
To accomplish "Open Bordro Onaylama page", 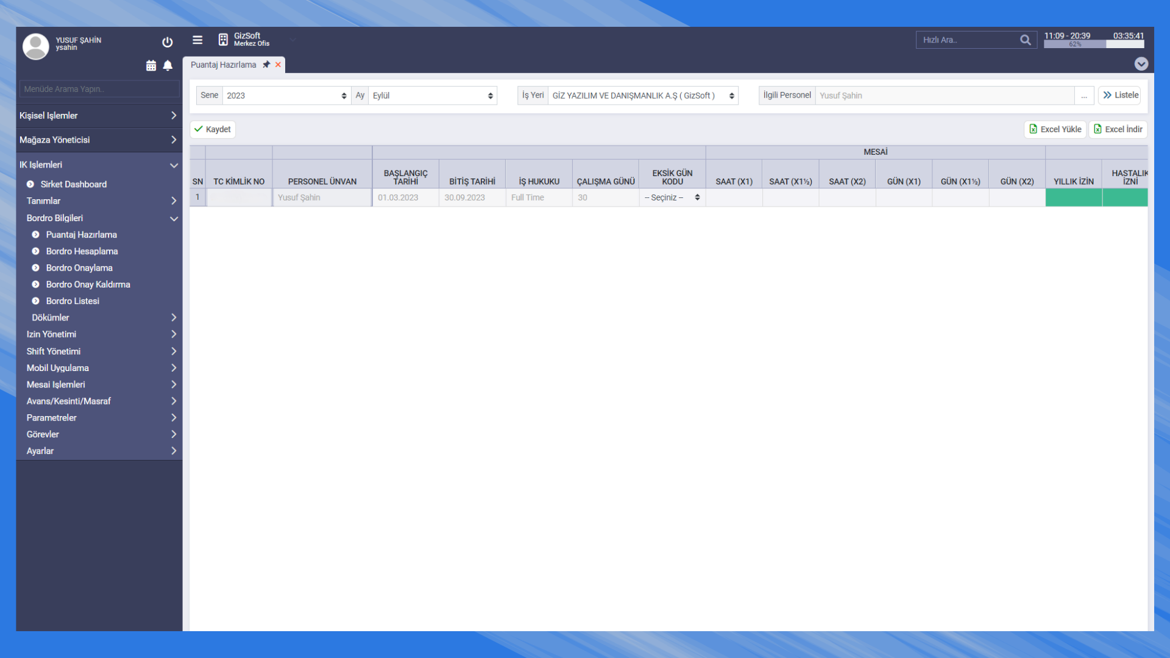I will click(x=79, y=268).
